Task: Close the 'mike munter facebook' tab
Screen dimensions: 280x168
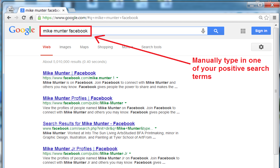Action: click(63, 10)
